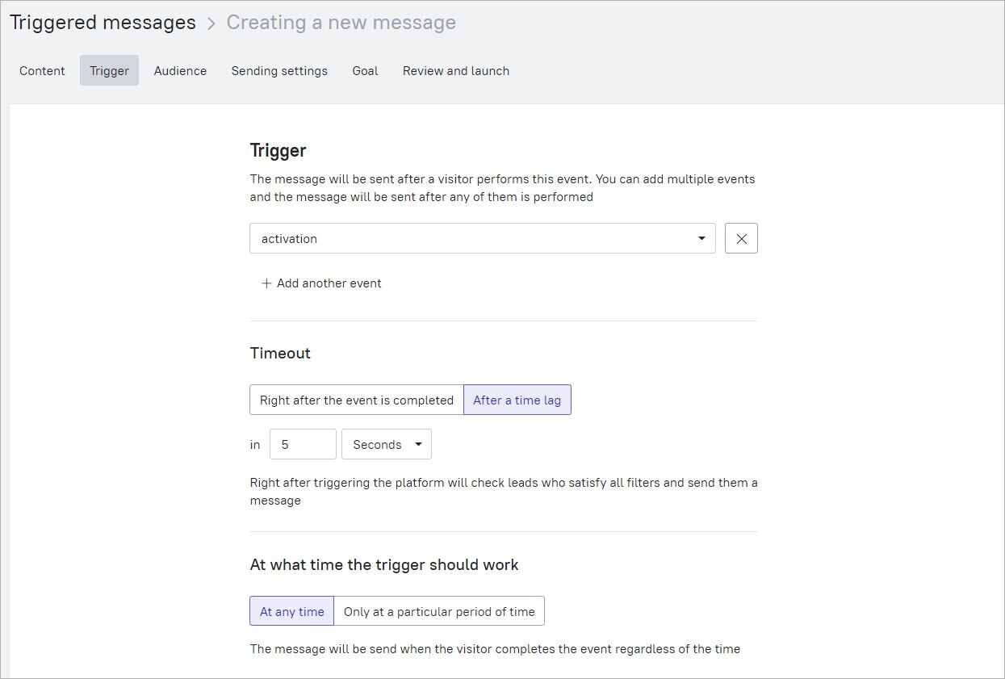The height and width of the screenshot is (679, 1005).
Task: Return to Triggered messages via the breadcrumb
Action: coord(102,22)
